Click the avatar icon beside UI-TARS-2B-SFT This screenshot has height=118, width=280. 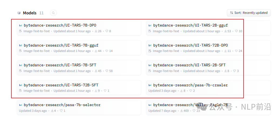[x=150, y=65]
